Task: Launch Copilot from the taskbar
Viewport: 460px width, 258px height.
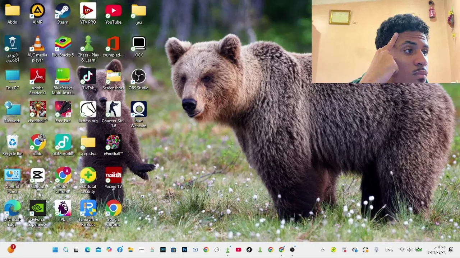Action: [109, 250]
